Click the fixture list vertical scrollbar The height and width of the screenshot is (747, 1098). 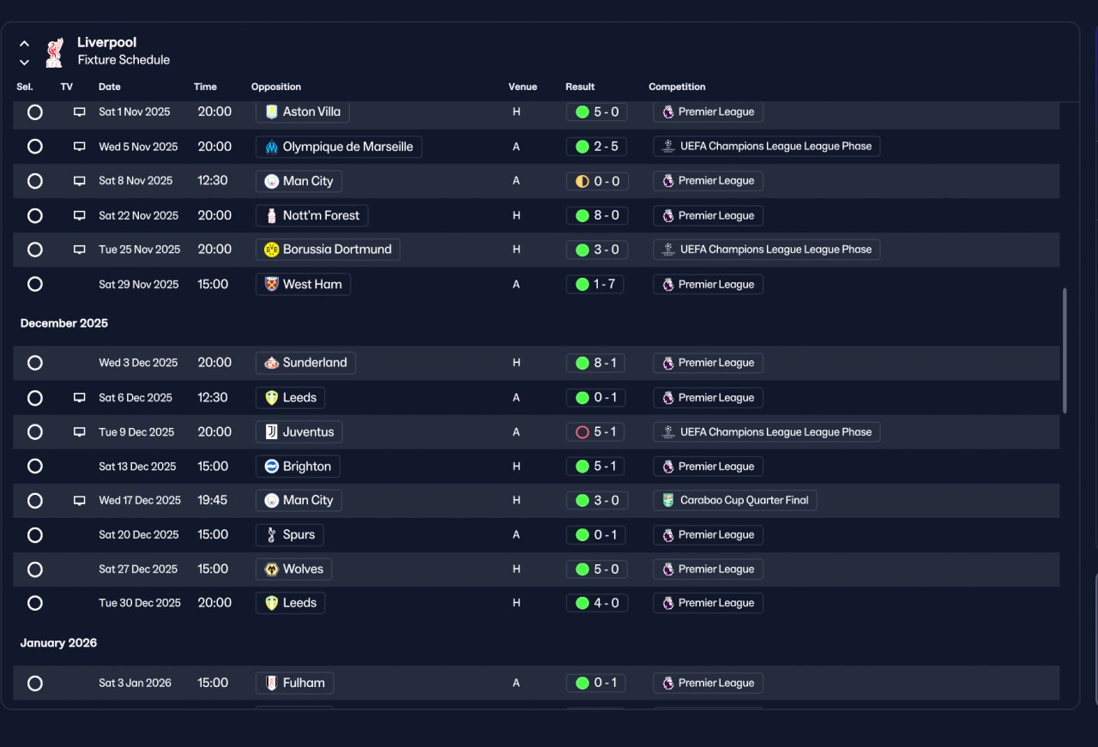(x=1065, y=350)
